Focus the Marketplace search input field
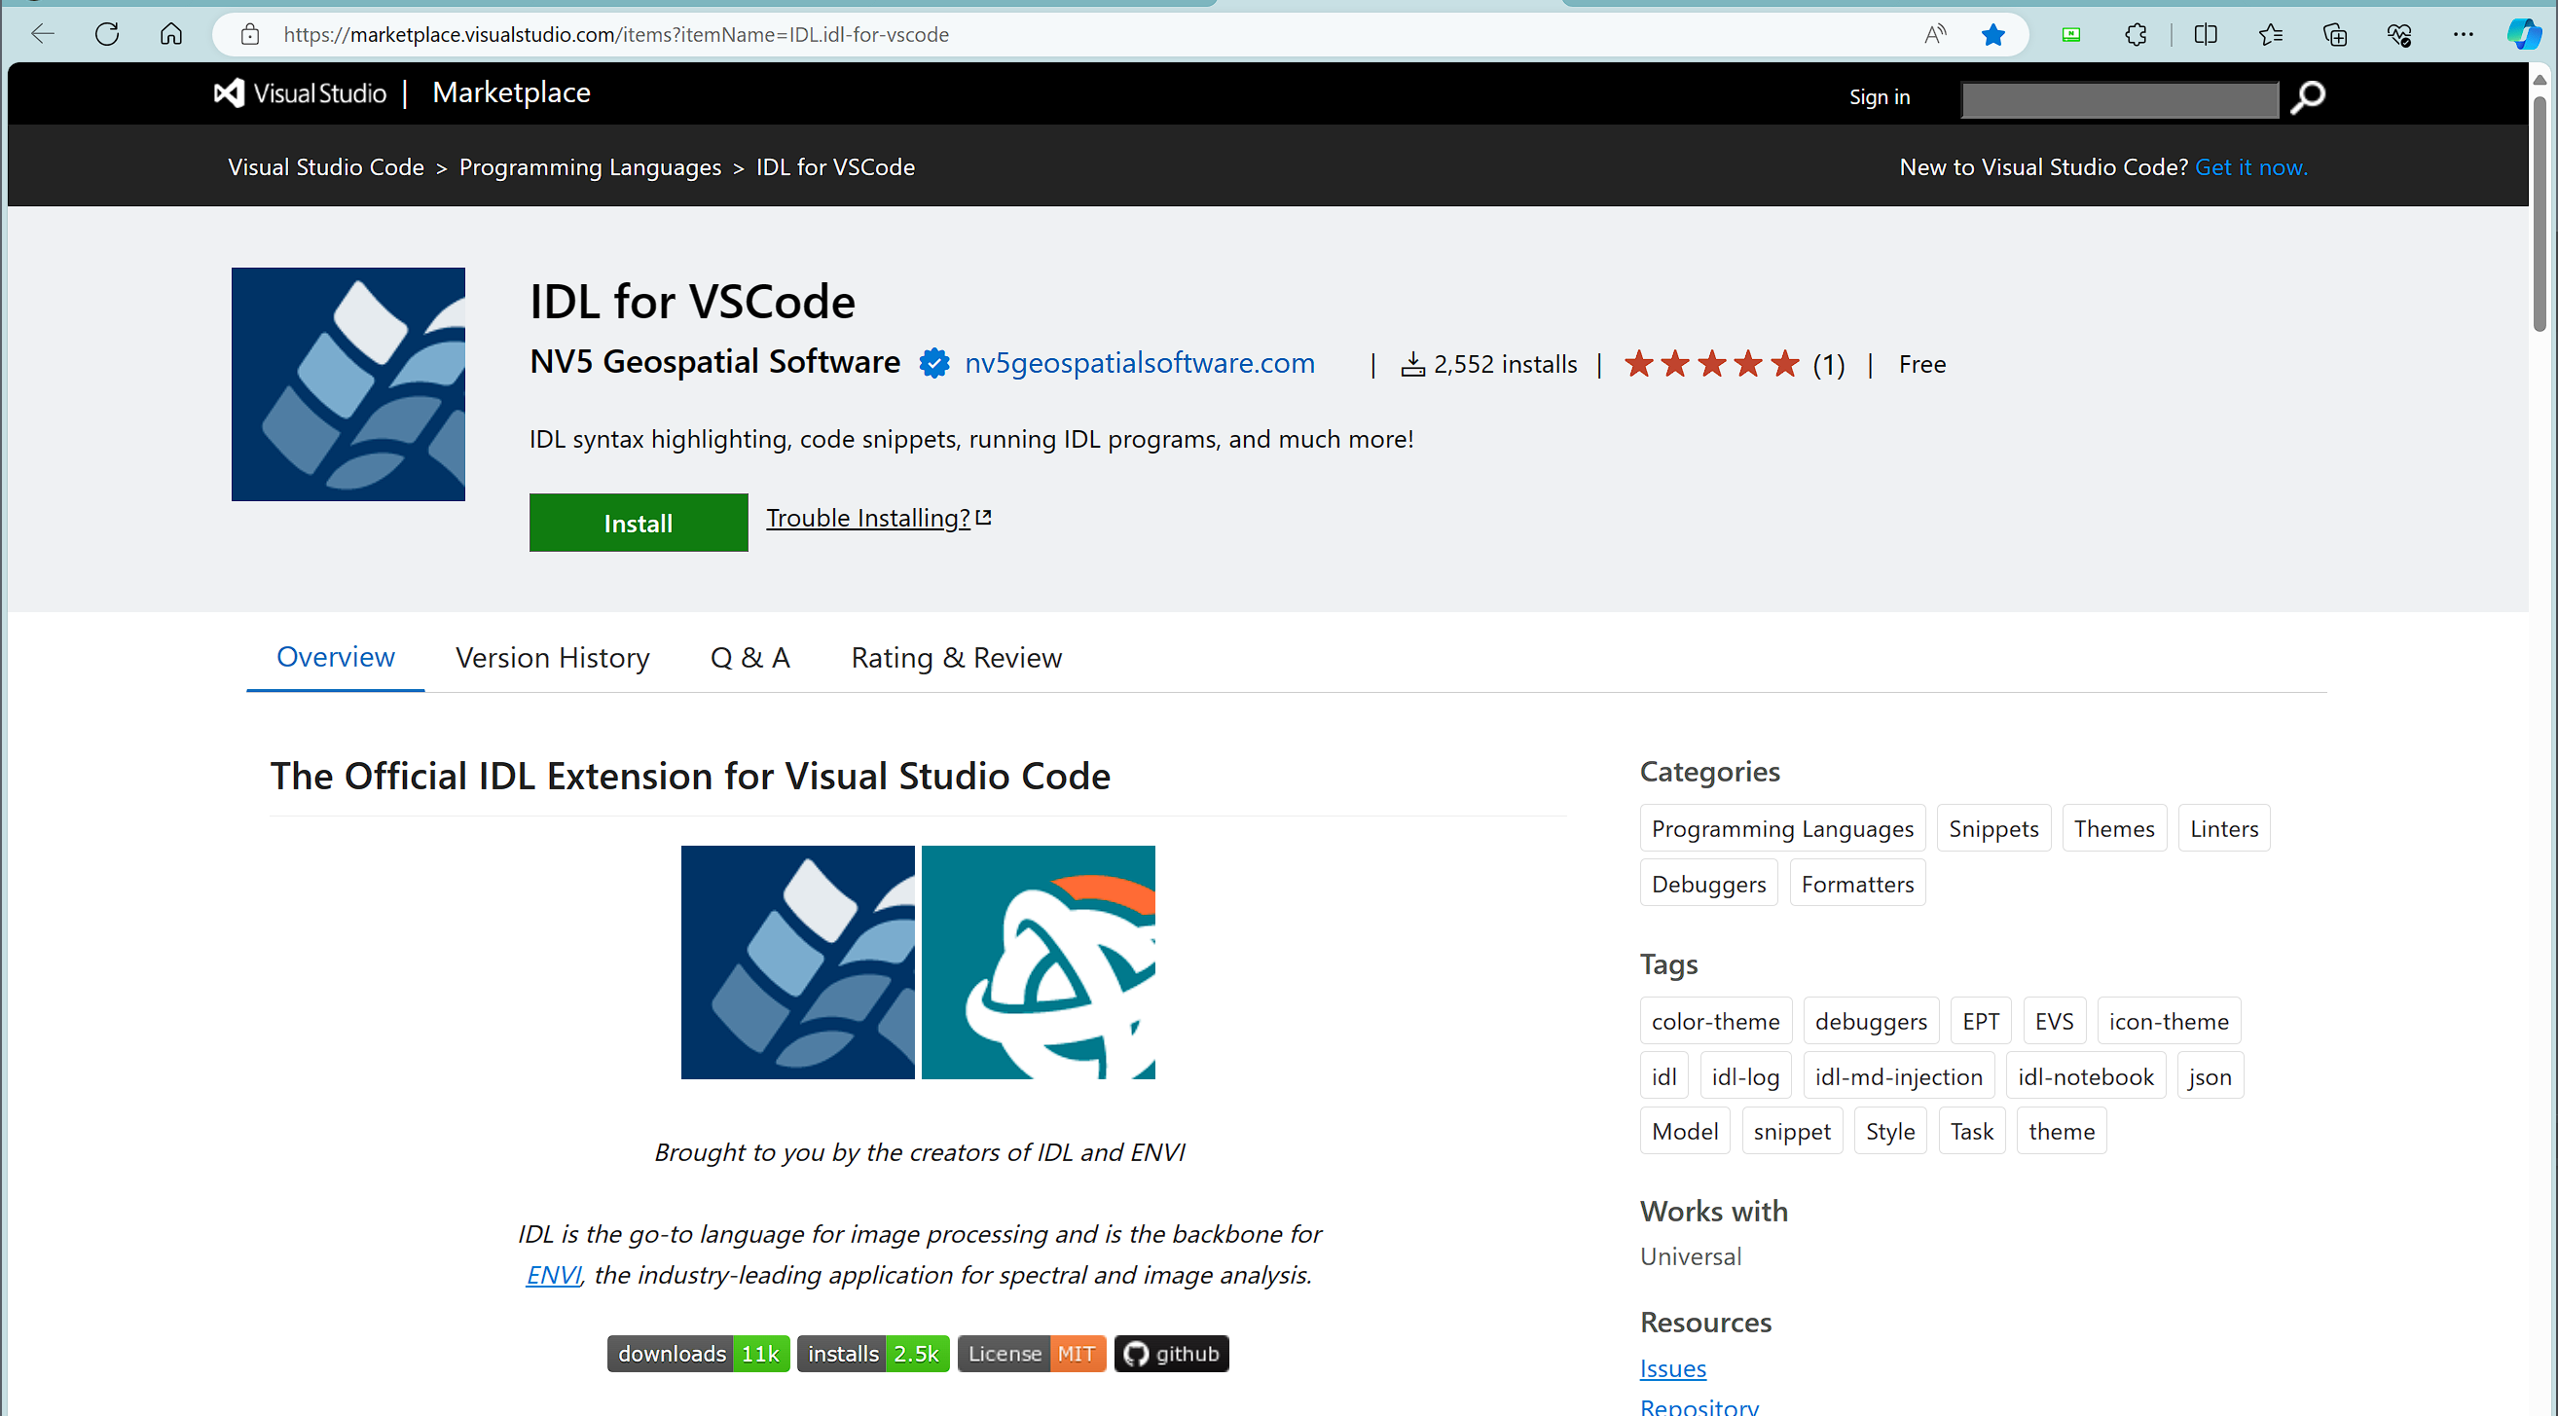The image size is (2558, 1416). tap(2119, 99)
